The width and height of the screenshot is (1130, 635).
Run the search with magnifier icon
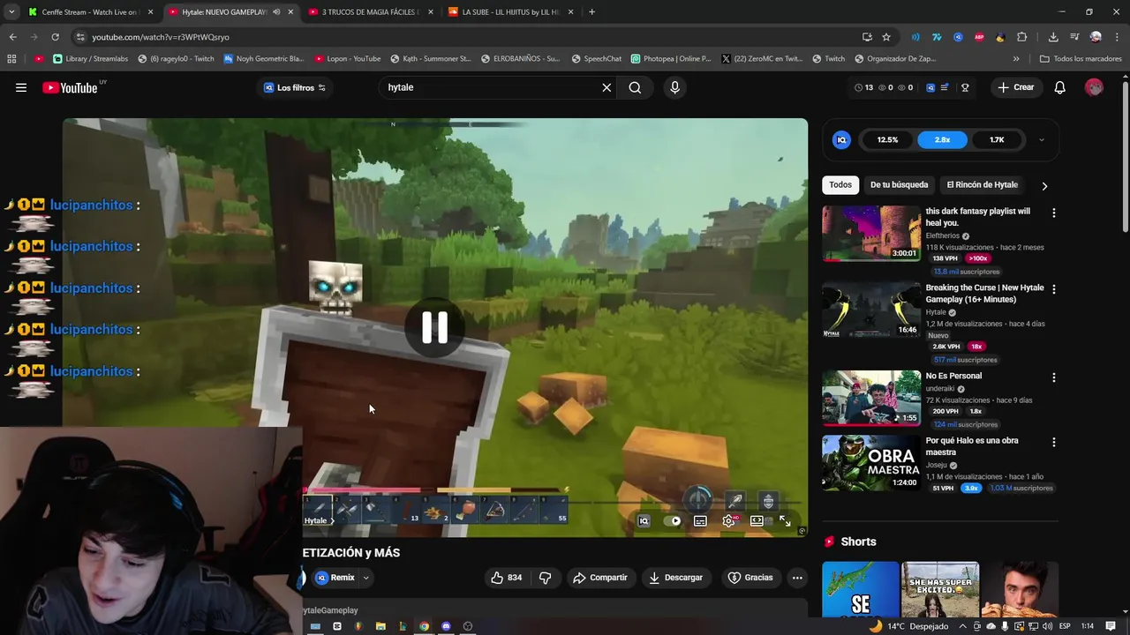635,87
